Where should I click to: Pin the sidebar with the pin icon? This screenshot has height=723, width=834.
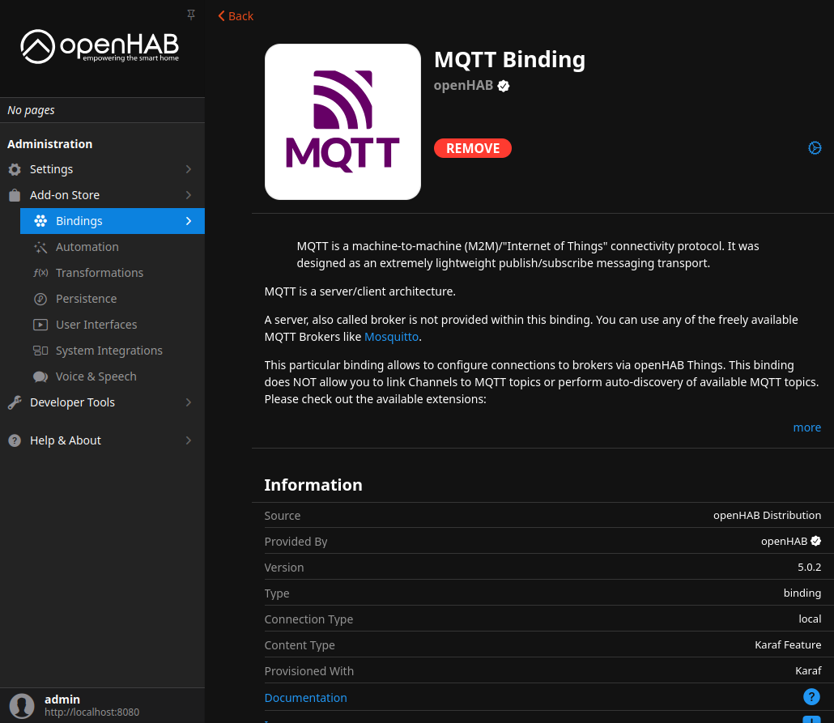point(191,15)
